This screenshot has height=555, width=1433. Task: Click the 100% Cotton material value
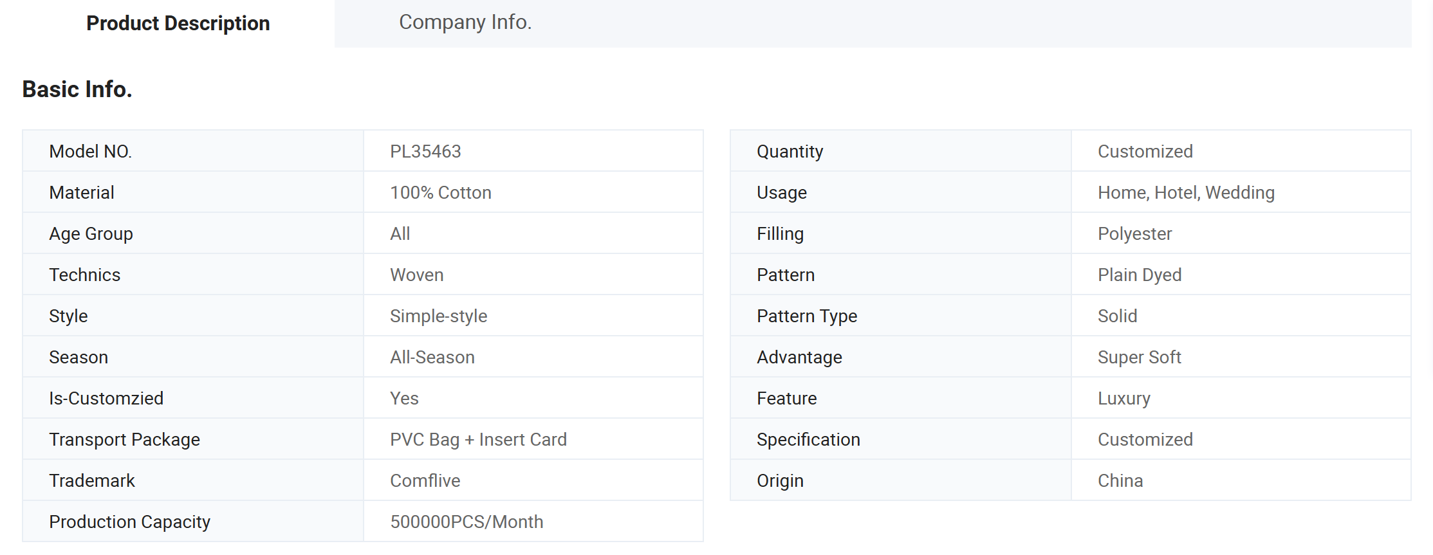pyautogui.click(x=441, y=192)
